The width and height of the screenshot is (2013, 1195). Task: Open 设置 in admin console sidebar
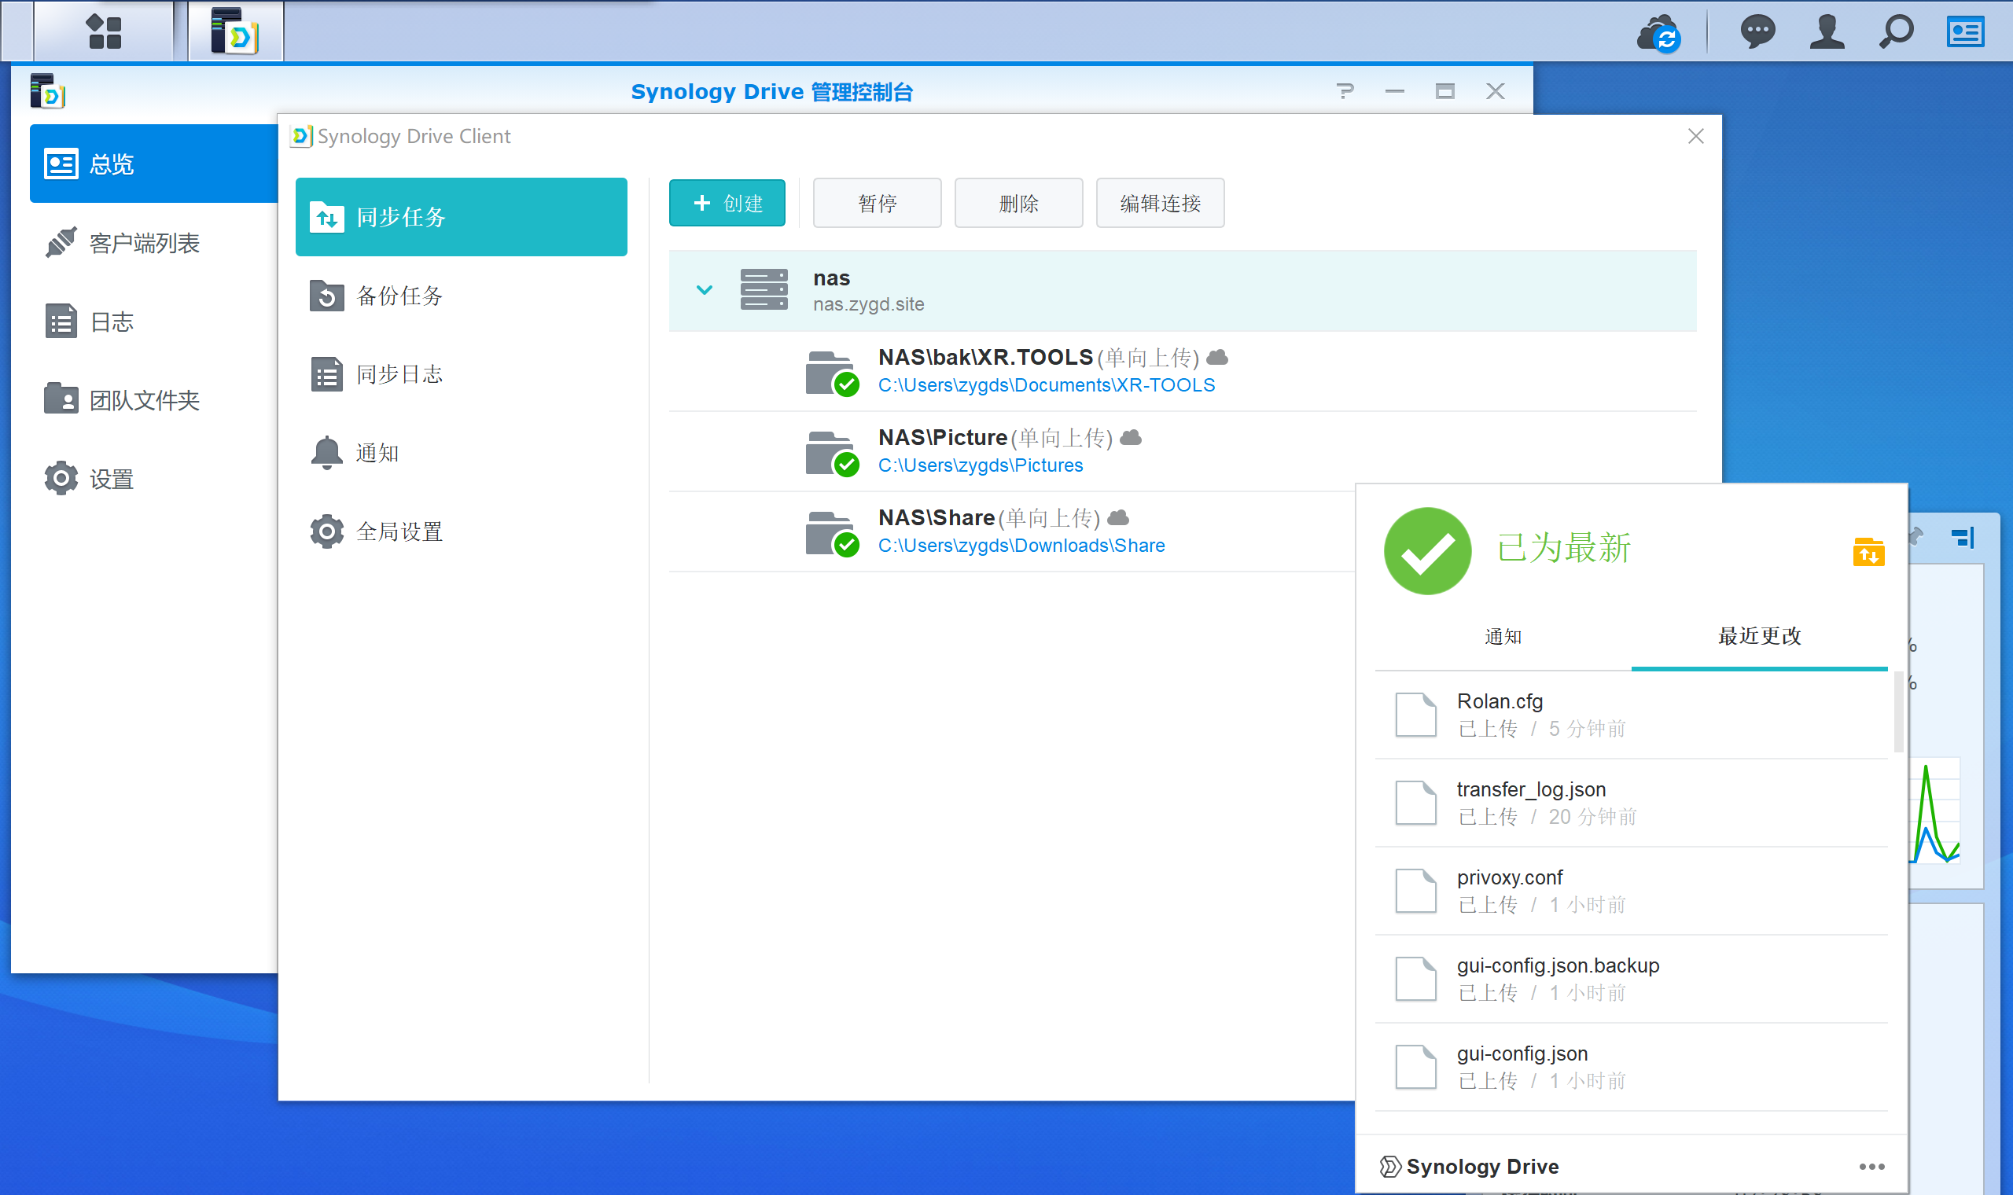[x=154, y=478]
